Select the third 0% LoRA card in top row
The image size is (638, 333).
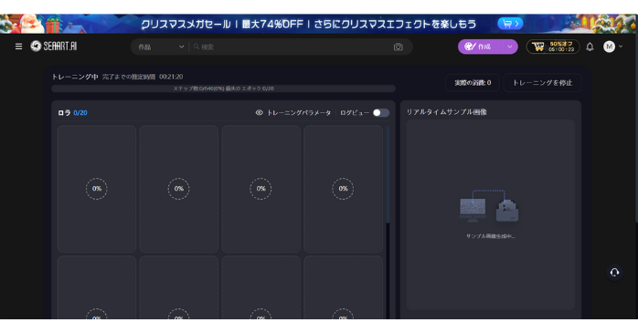click(261, 189)
